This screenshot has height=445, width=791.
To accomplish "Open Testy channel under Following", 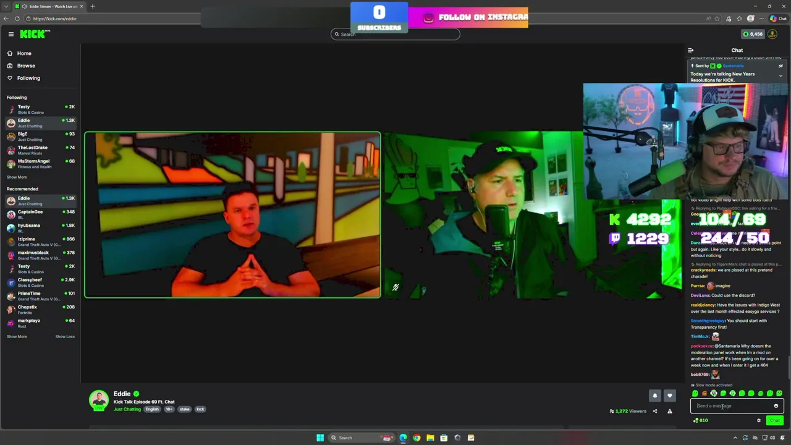I will (x=41, y=109).
